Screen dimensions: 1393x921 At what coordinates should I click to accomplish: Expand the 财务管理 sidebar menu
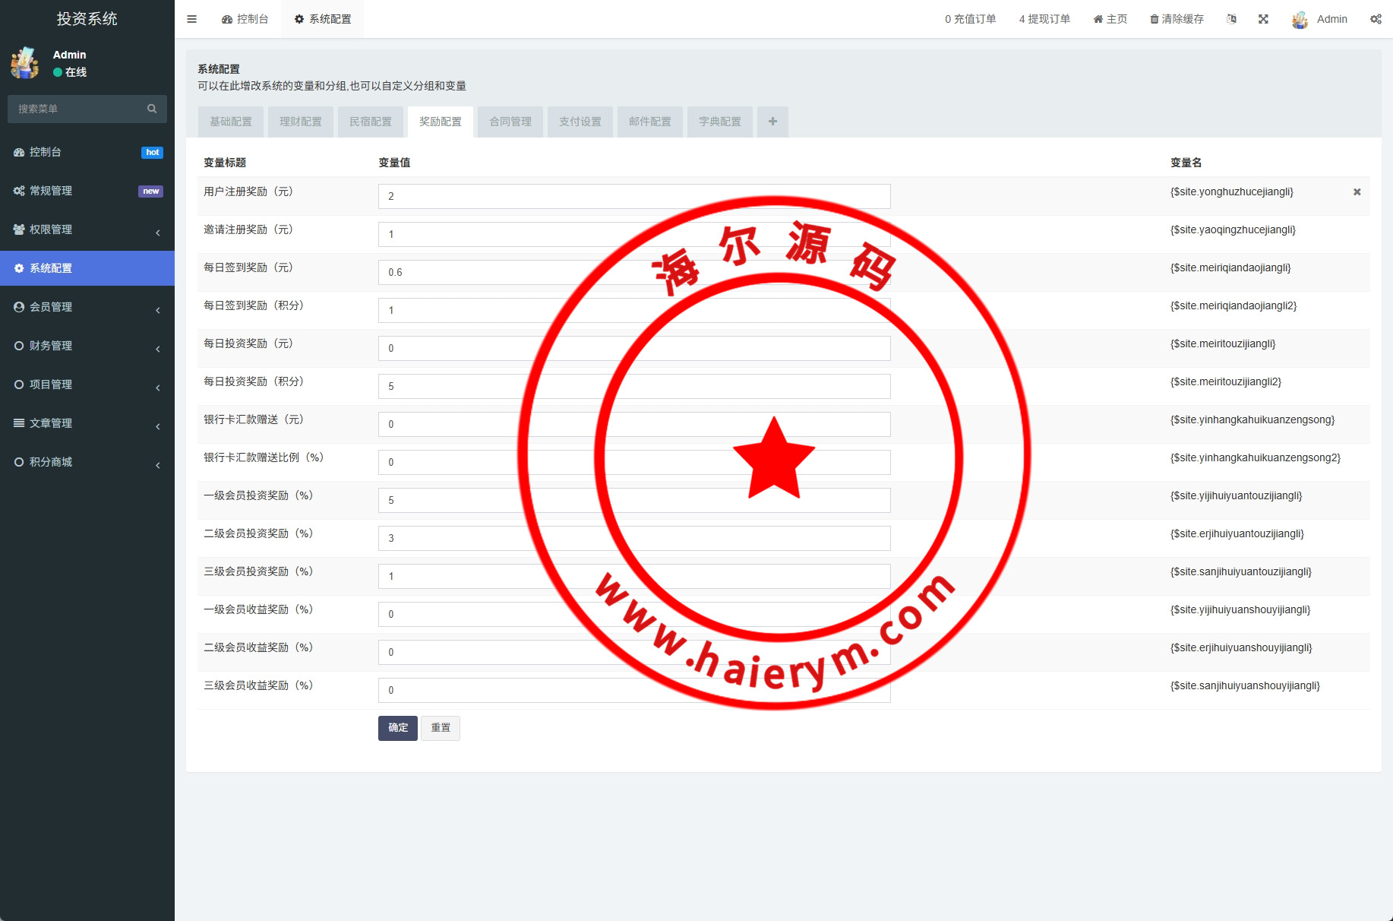(x=87, y=346)
